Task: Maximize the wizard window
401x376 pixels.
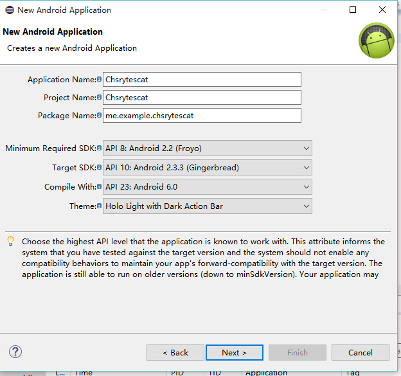Action: [x=353, y=10]
